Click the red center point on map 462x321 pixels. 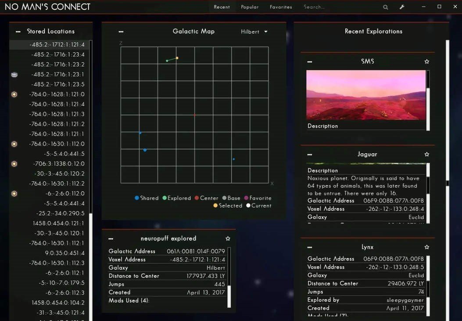coord(194,115)
